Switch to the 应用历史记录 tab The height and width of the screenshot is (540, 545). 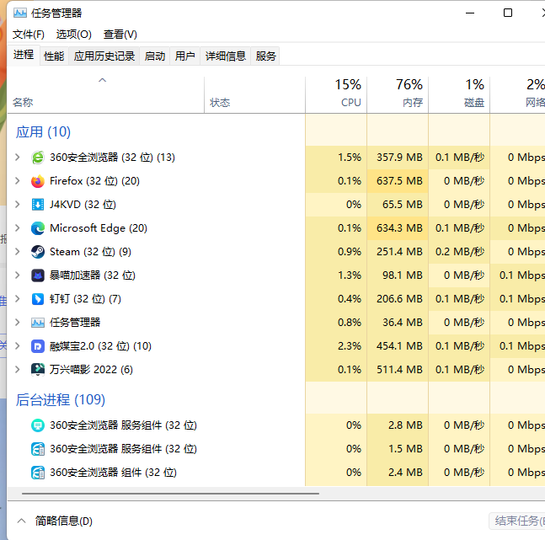pyautogui.click(x=104, y=56)
